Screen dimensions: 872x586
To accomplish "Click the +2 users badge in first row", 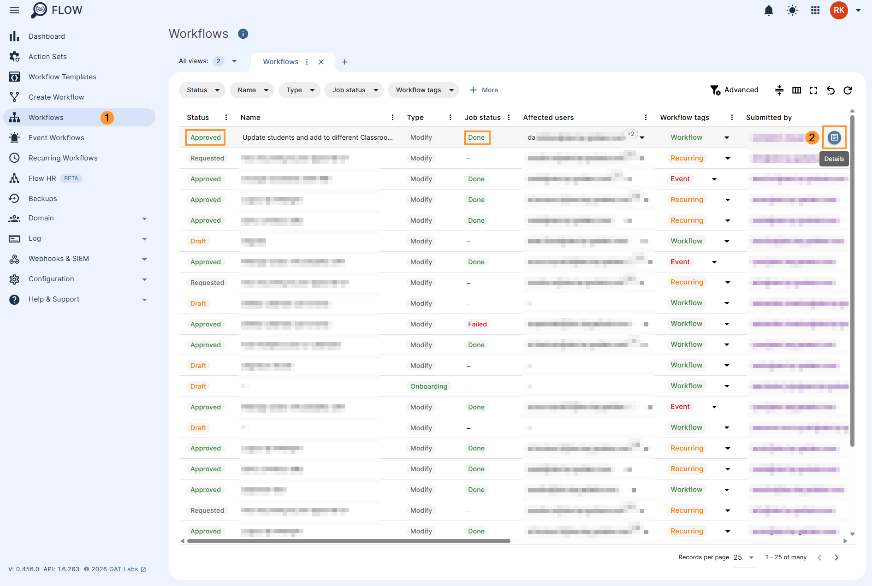I will (x=631, y=134).
